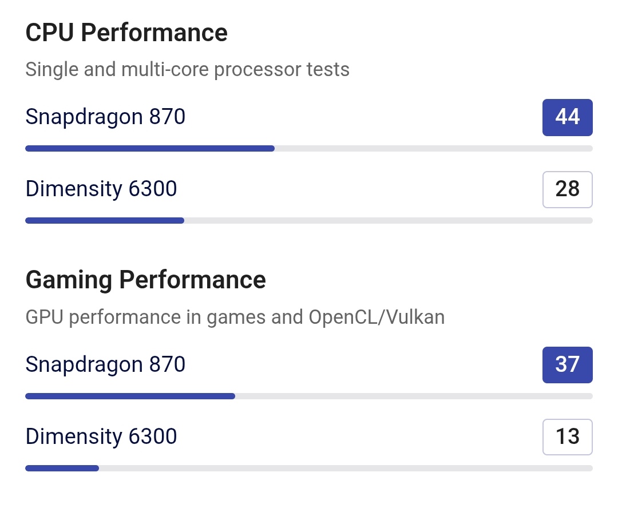Select Dimensity 6300 label under Gaming Performance
This screenshot has width=618, height=508.
(x=101, y=436)
